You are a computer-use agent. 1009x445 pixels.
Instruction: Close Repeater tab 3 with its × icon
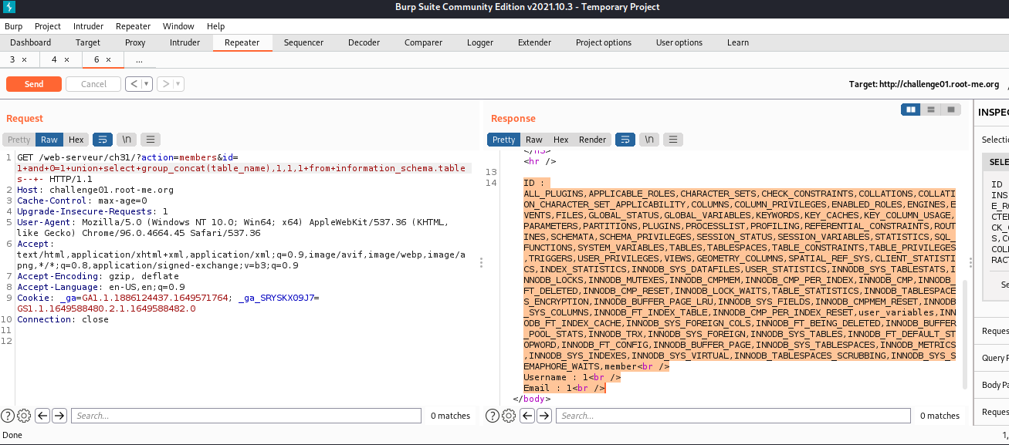pyautogui.click(x=24, y=59)
